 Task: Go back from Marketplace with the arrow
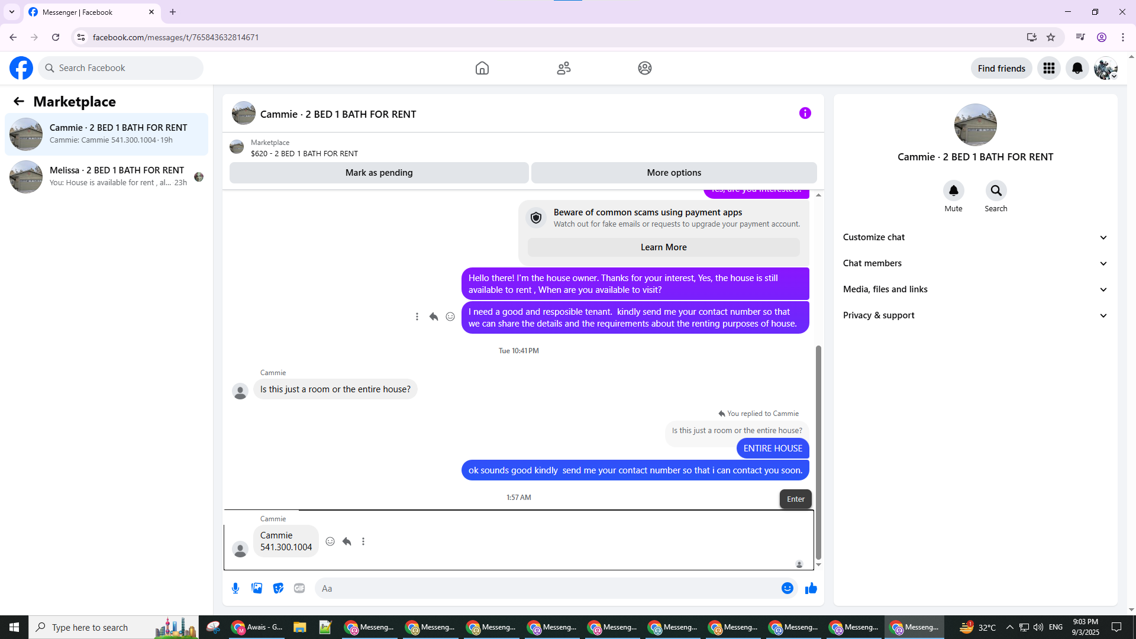pos(19,102)
